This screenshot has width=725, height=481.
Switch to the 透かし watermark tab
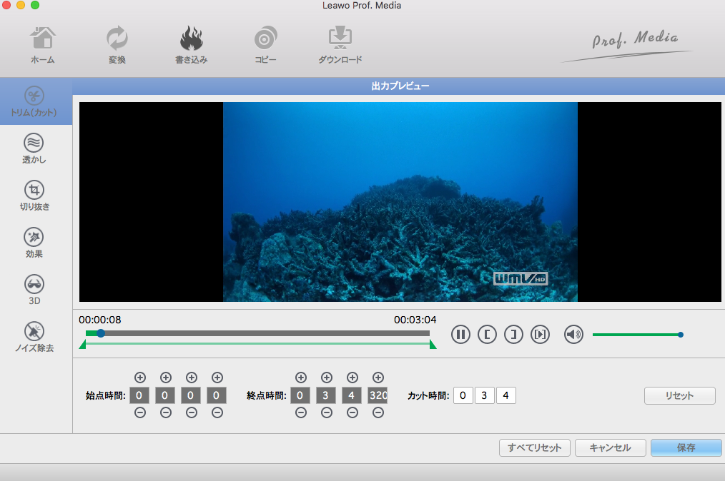tap(34, 148)
